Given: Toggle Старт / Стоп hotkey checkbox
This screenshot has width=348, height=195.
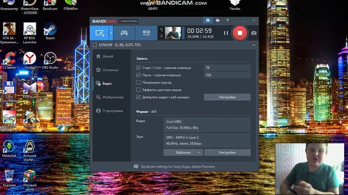Looking at the screenshot, I should point(138,68).
